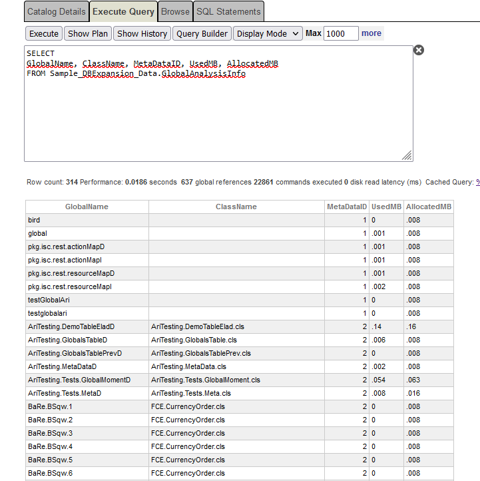Click 'BaRe.BSqw.2' cell
The image size is (480, 481).
[87, 420]
